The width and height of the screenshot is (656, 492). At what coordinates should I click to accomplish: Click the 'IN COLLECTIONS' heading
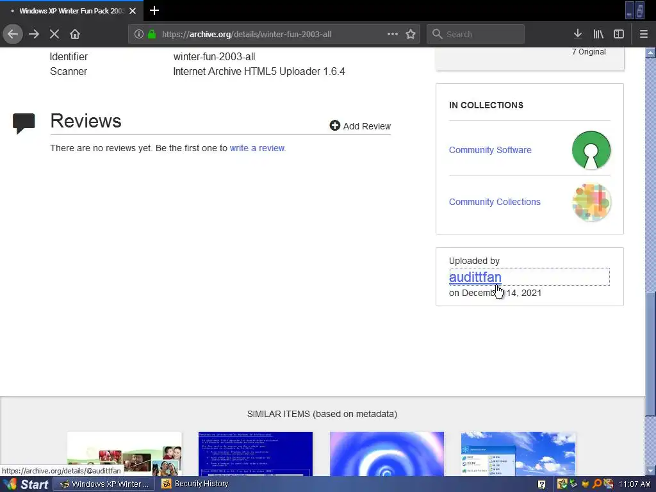click(486, 106)
